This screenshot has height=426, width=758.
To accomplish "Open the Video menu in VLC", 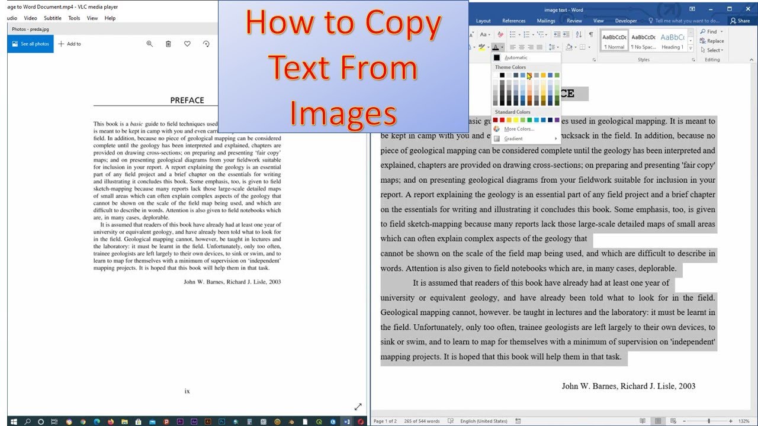I will pos(30,18).
